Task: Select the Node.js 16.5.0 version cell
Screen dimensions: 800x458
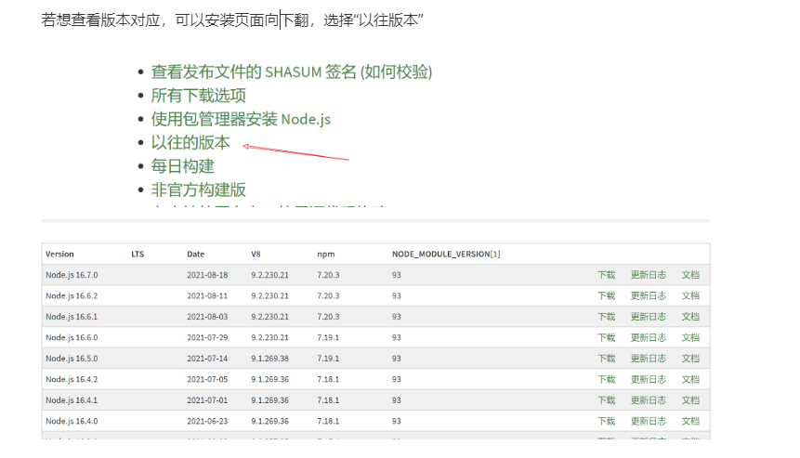Action: 72,359
